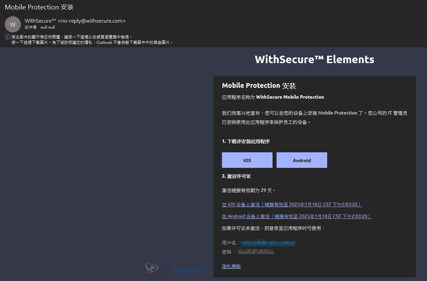Image resolution: width=427 pixels, height=281 pixels.
Task: Click the watermark logo at the bottom
Action: click(x=174, y=269)
